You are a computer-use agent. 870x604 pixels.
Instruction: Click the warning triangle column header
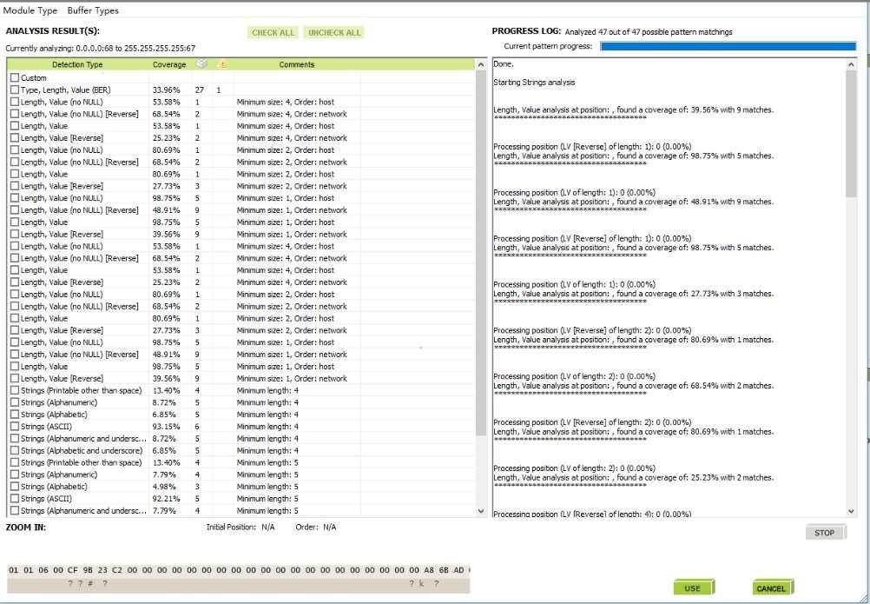[222, 64]
